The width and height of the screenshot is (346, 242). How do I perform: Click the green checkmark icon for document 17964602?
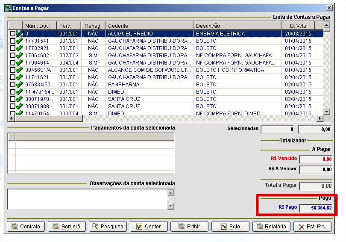19,56
